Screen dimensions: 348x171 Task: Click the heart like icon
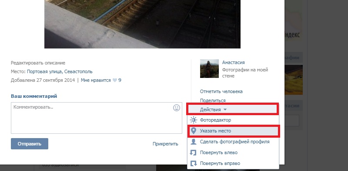point(115,80)
